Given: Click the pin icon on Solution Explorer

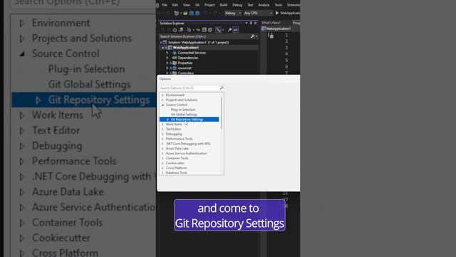Looking at the screenshot, I should (251, 23).
